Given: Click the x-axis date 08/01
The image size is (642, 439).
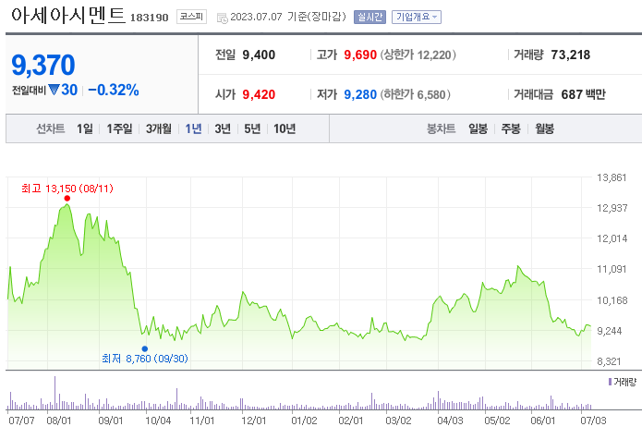Looking at the screenshot, I should pos(59,421).
